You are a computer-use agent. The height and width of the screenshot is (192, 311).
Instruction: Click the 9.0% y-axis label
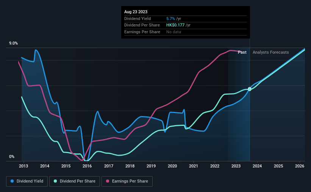tap(13, 43)
